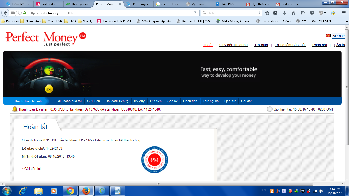The width and height of the screenshot is (349, 196).
Task: Click the Gửi tiền lại link
Action: (32, 169)
